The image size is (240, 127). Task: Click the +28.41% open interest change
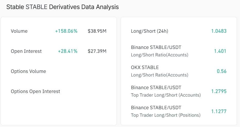tap(68, 51)
